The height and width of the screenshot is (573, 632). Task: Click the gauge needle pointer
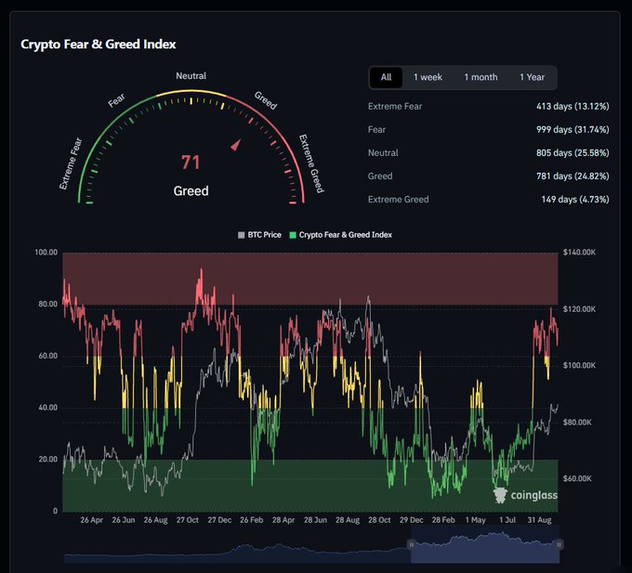(236, 145)
